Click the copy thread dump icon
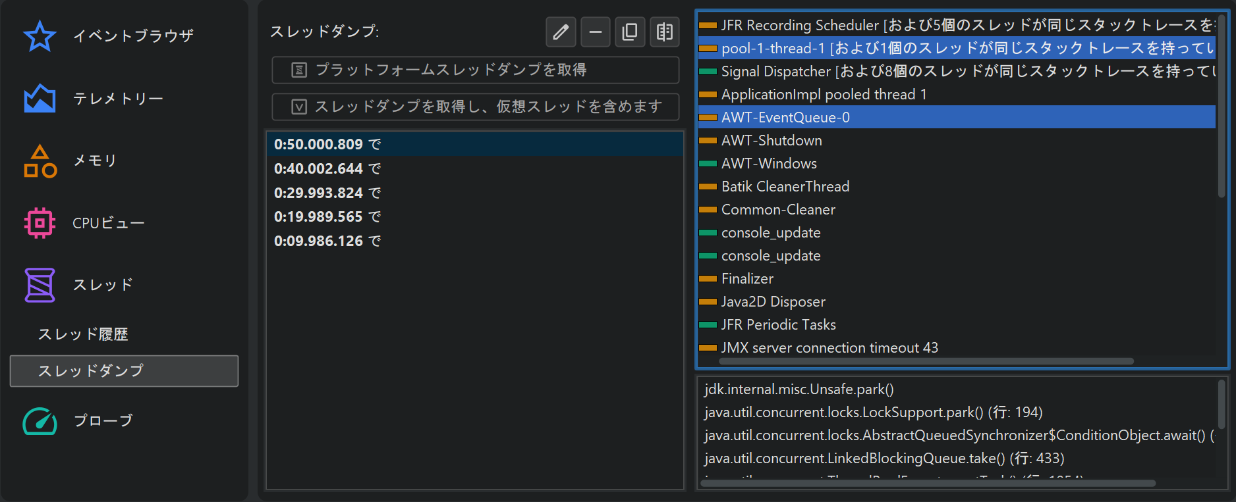This screenshot has width=1236, height=502. pyautogui.click(x=630, y=32)
